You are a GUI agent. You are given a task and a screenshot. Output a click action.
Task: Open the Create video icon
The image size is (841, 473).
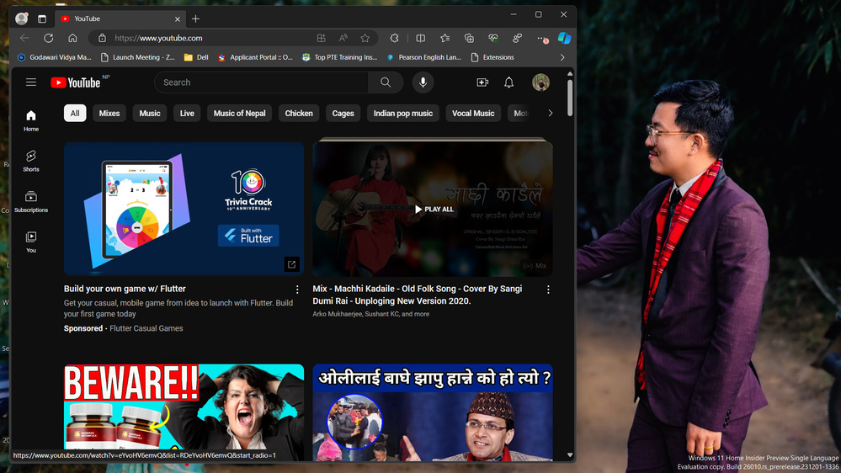click(482, 82)
